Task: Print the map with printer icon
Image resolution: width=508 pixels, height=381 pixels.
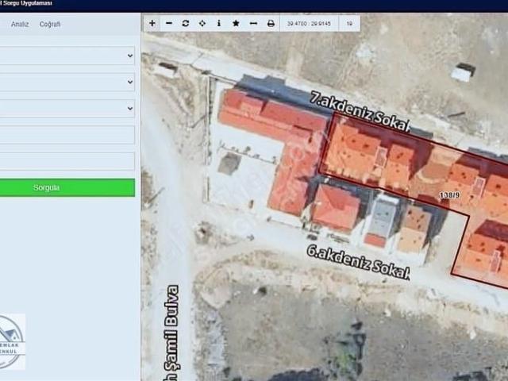Action: tap(271, 23)
